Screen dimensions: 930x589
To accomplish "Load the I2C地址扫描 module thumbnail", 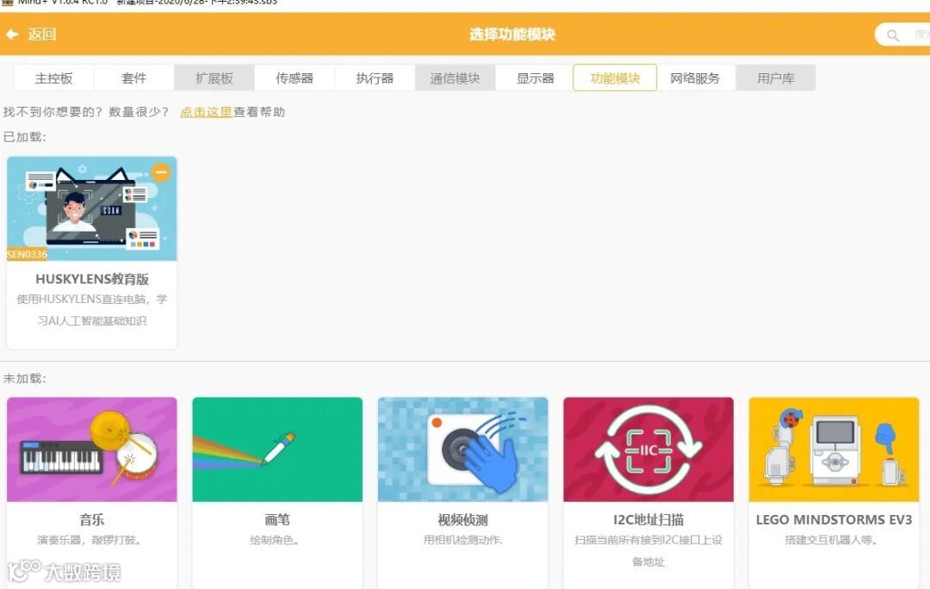I will click(x=648, y=449).
